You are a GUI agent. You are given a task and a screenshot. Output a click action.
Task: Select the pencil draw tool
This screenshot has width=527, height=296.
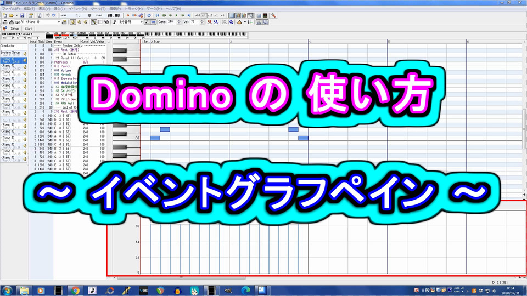[x=94, y=22]
